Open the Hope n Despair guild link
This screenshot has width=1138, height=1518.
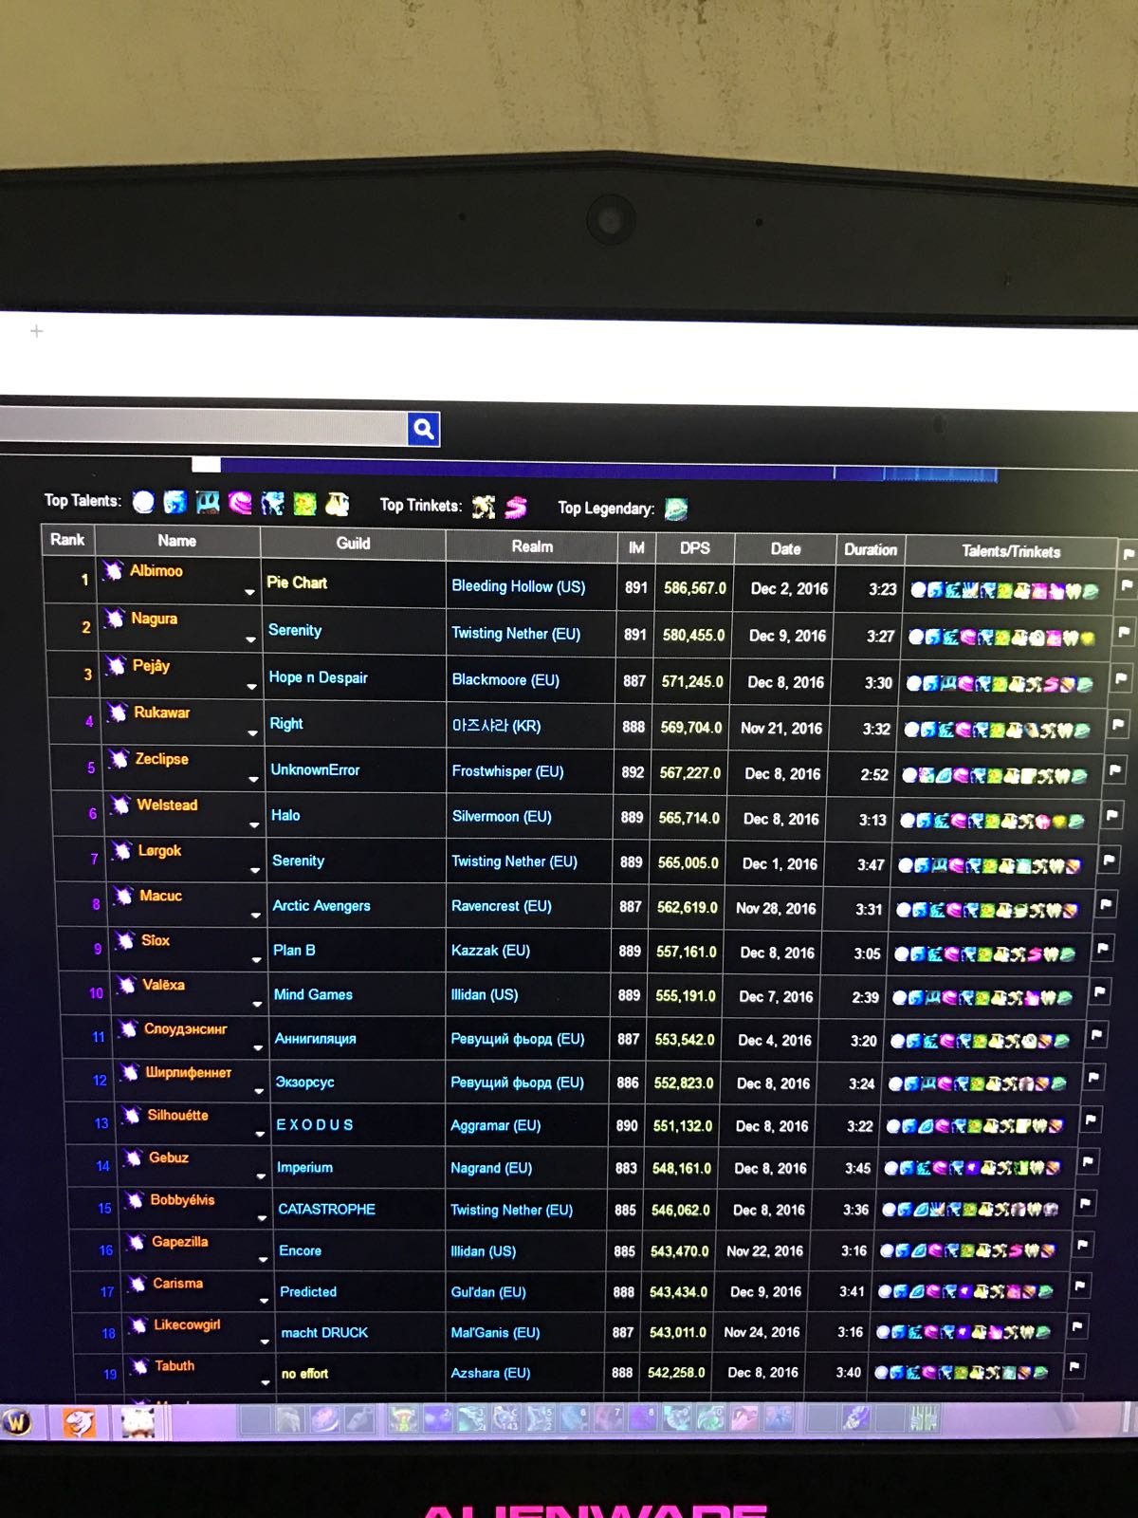(318, 677)
